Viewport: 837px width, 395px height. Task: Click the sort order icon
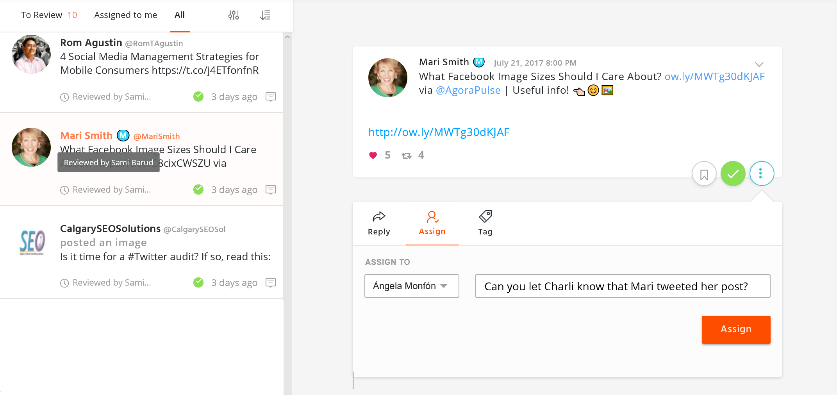[x=265, y=15]
